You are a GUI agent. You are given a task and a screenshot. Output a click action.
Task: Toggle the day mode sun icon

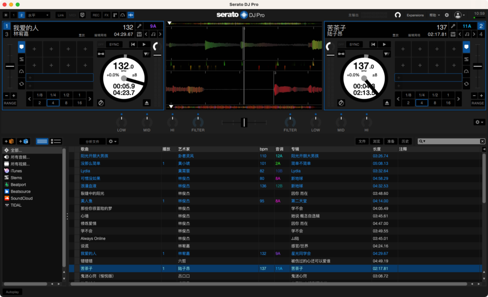pyautogui.click(x=5, y=15)
